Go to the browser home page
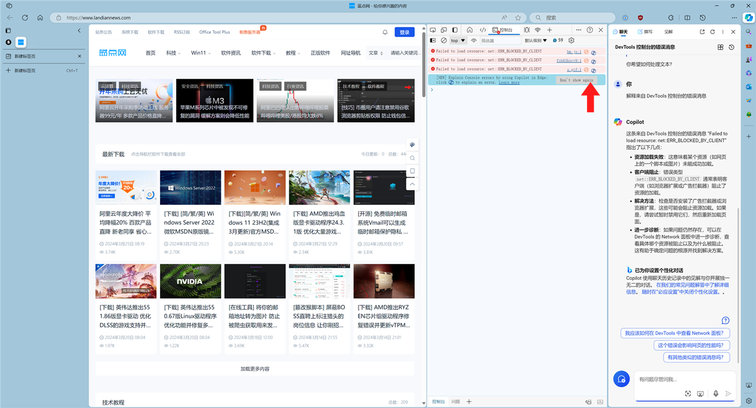This screenshot has height=408, width=756. [41, 18]
